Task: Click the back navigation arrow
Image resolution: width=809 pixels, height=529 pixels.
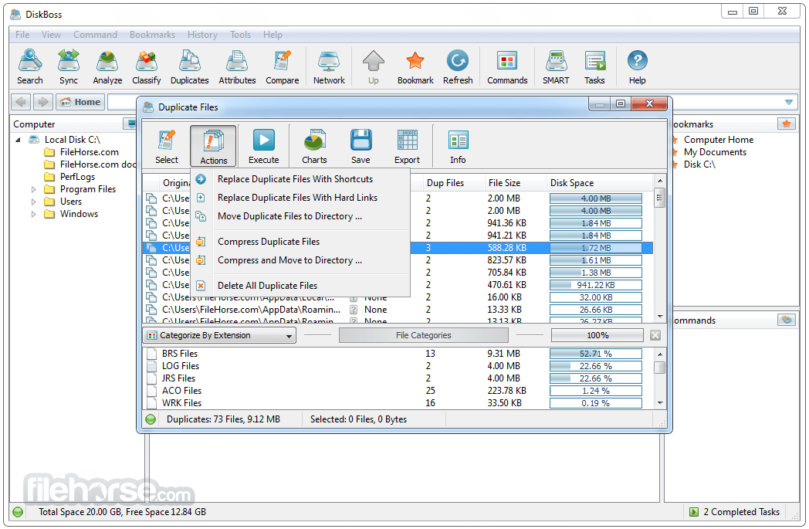Action: tap(21, 102)
